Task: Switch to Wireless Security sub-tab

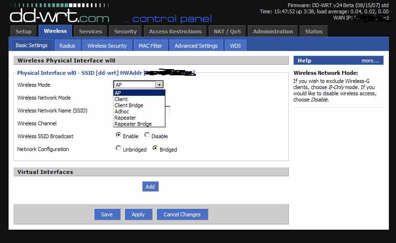Action: tap(107, 46)
